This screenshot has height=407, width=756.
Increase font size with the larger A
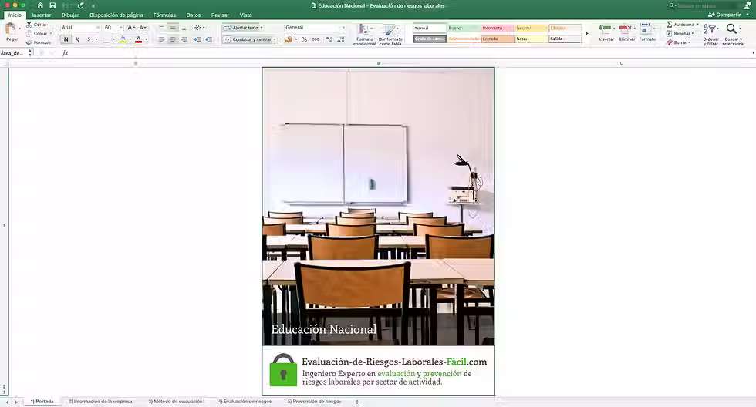[x=131, y=28]
